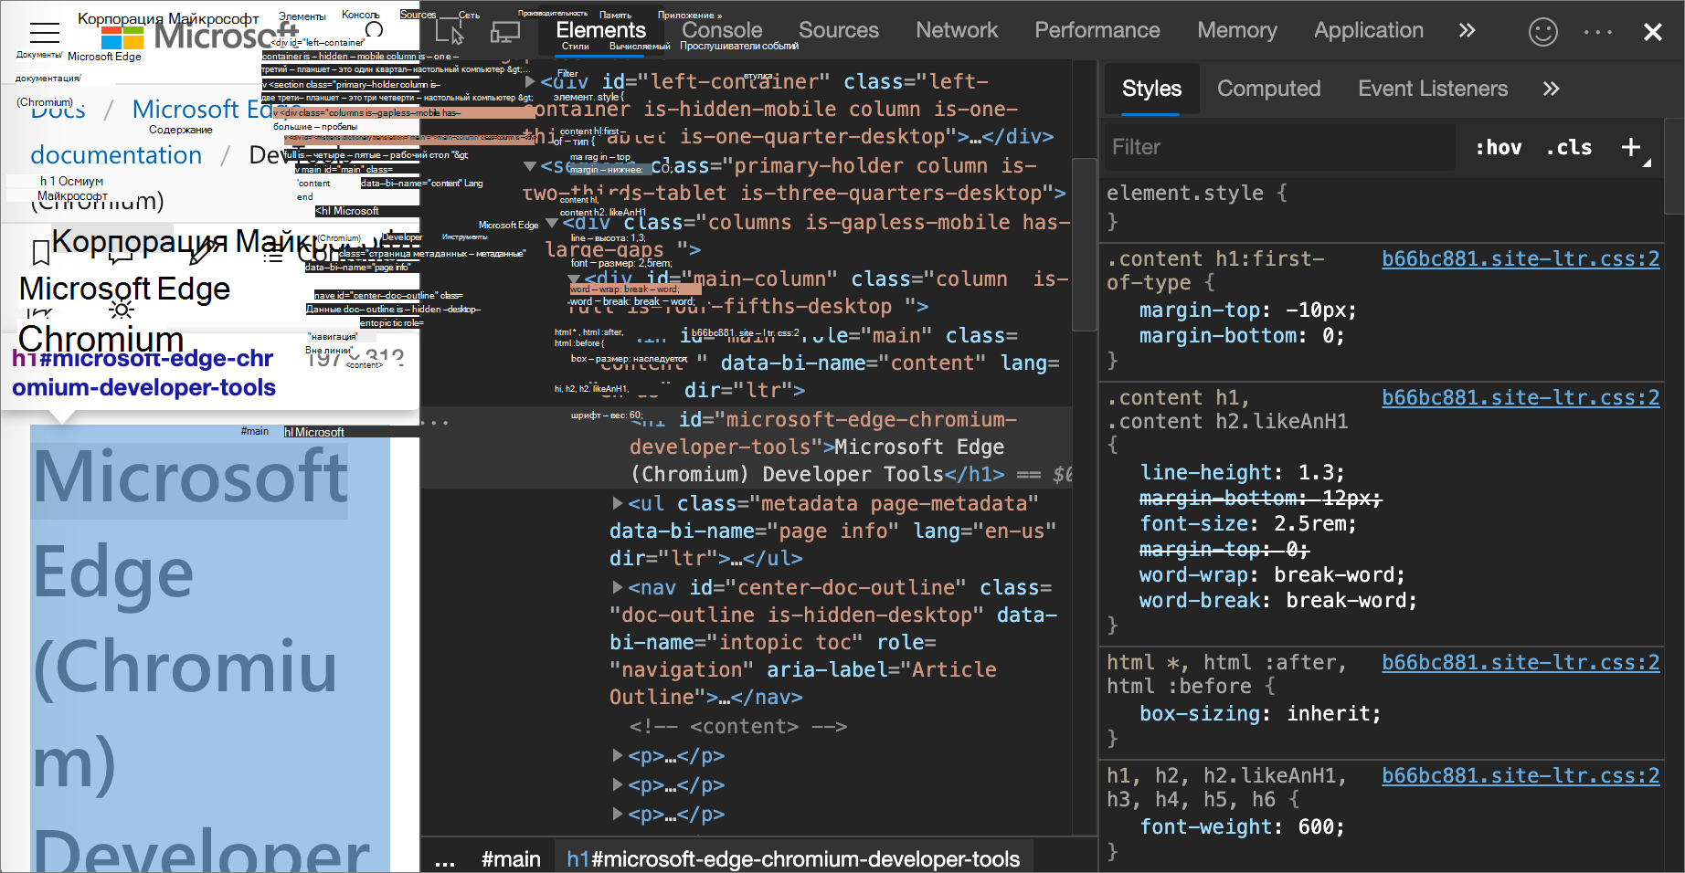Switch to the Memory tab

[1237, 30]
